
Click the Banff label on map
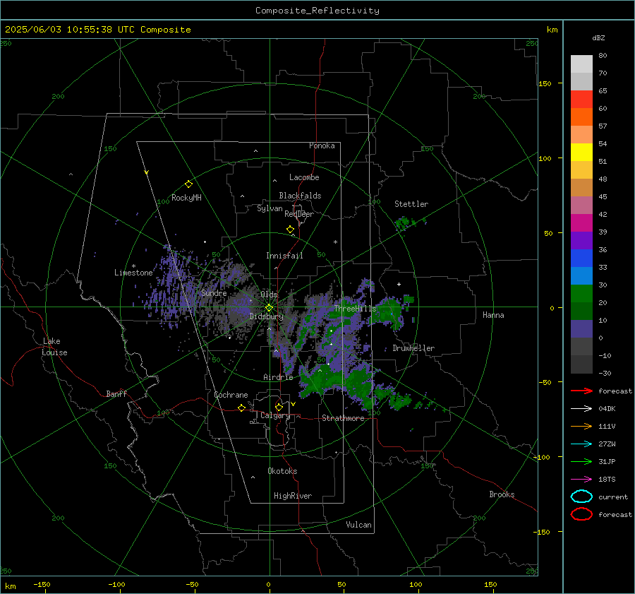[116, 393]
